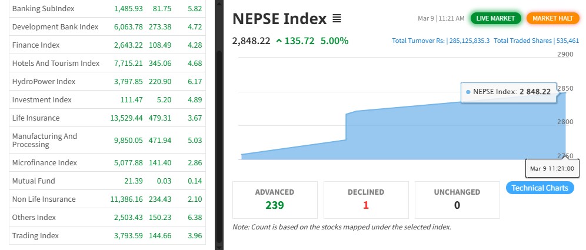Click the green up arrow beside 135.72
This screenshot has width=586, height=250.
coord(279,41)
